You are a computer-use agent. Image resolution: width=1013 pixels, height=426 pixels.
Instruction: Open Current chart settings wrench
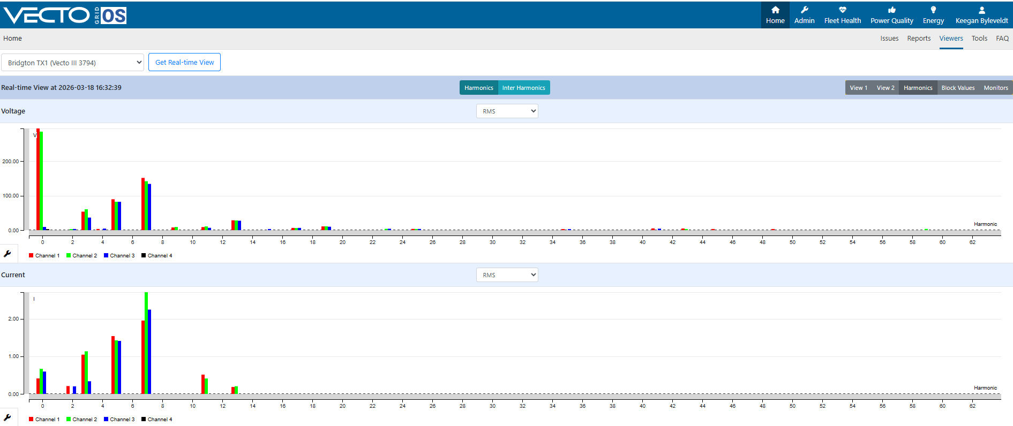pos(7,417)
